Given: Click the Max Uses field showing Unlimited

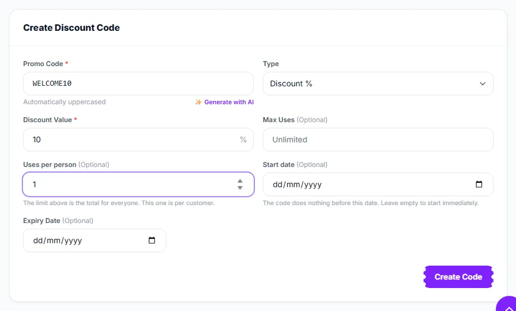Looking at the screenshot, I should coord(378,140).
